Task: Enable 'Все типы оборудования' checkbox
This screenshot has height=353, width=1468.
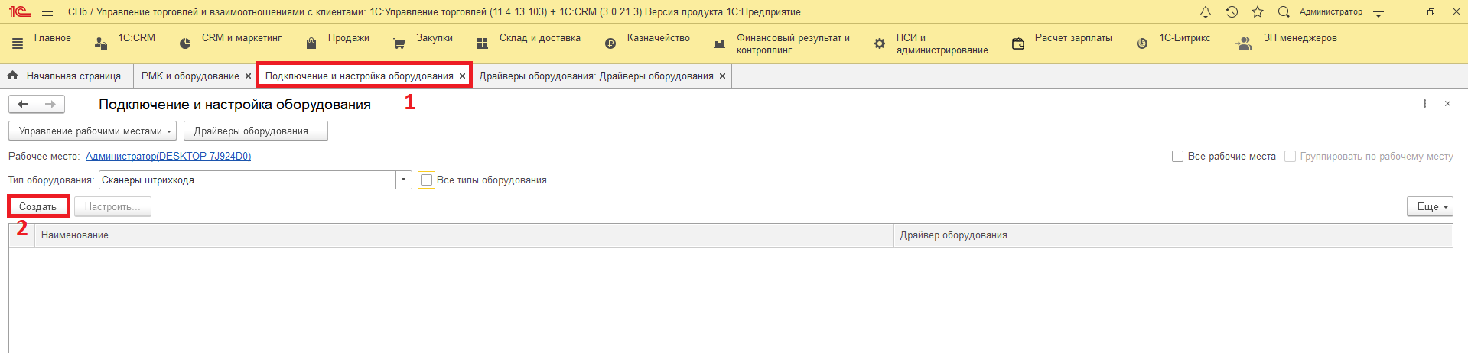Action: coord(427,180)
